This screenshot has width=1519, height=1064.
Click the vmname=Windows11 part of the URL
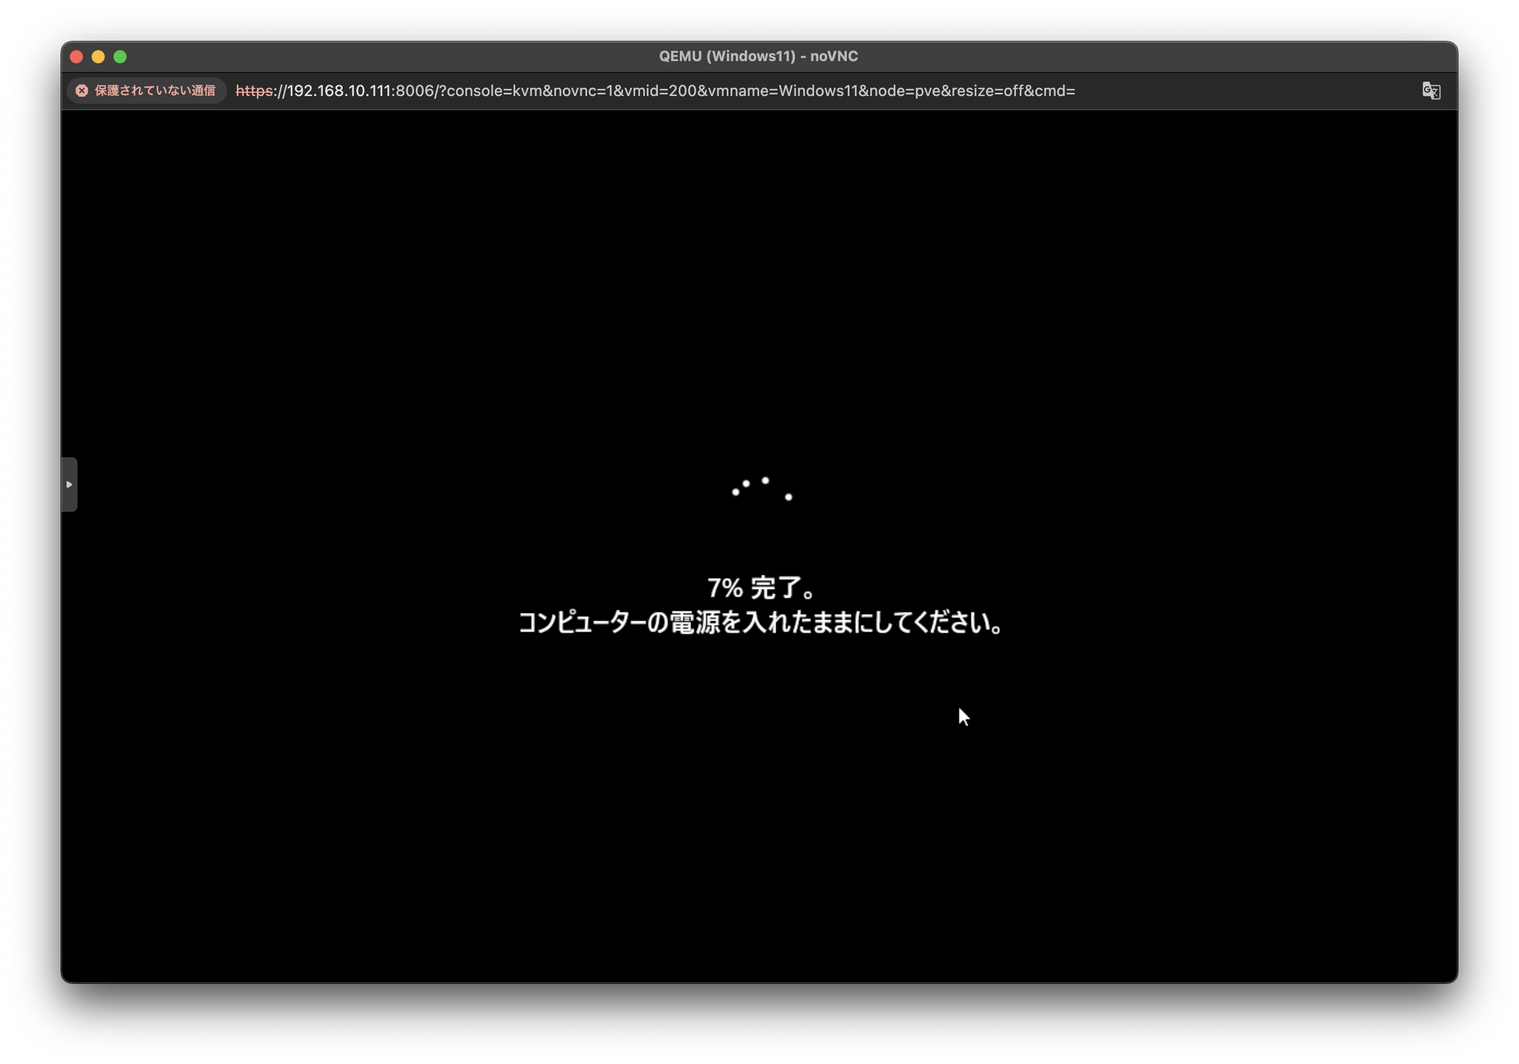click(782, 91)
